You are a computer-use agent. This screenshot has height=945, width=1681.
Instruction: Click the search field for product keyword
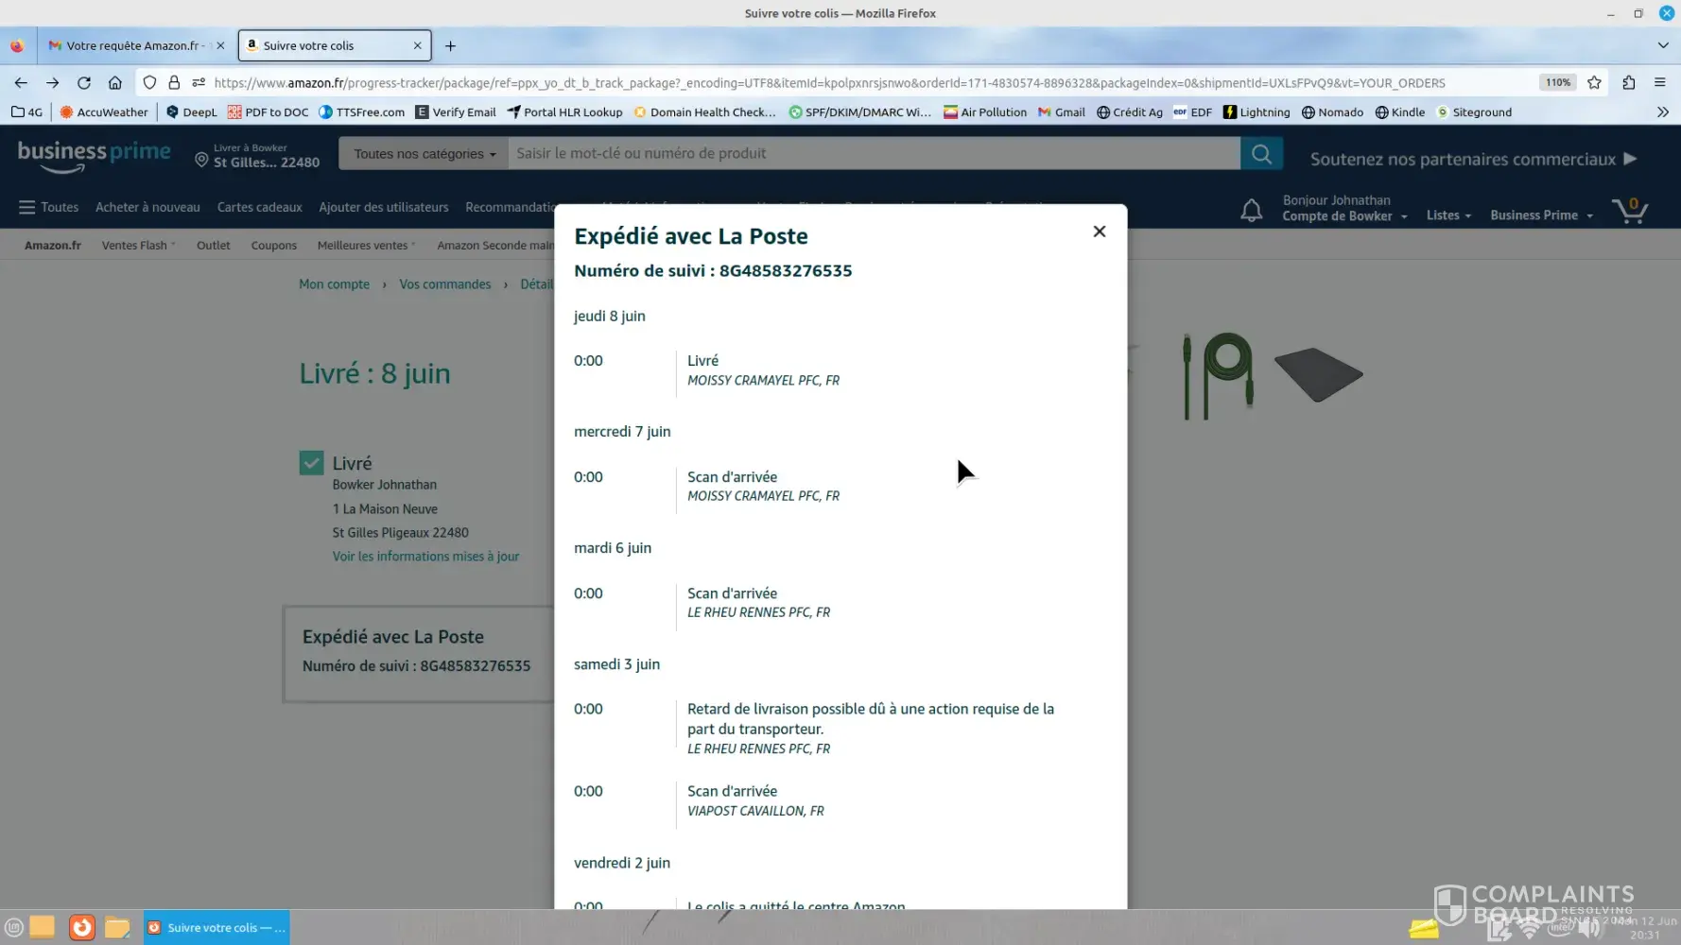click(x=874, y=153)
